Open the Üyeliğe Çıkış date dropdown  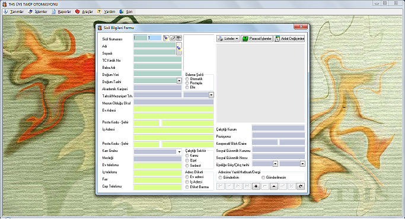click(302, 164)
